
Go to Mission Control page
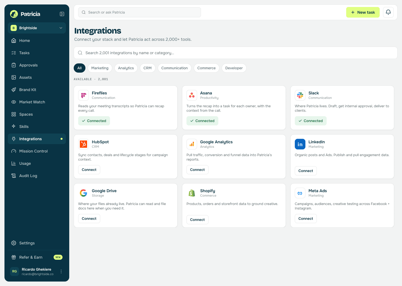click(37, 151)
